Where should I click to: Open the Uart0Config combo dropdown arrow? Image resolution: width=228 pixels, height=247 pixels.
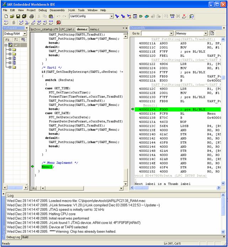click(111, 16)
